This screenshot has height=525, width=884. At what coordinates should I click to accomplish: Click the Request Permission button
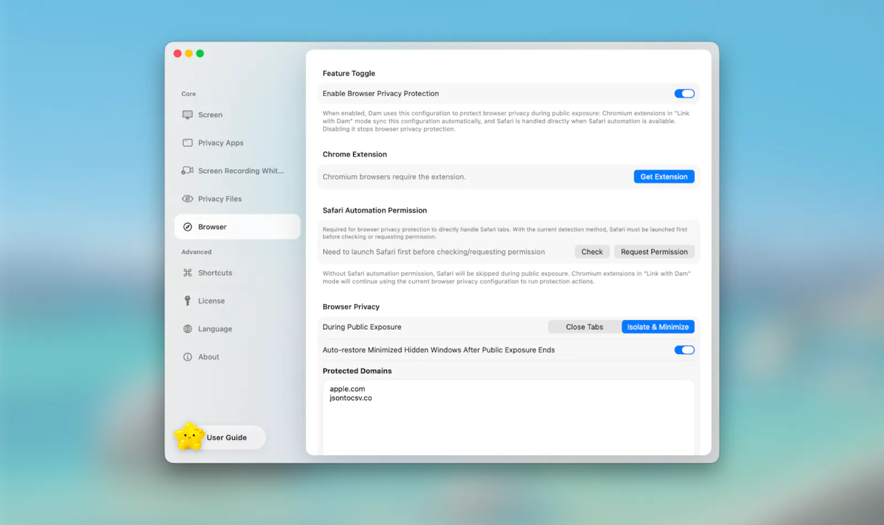[x=654, y=252]
